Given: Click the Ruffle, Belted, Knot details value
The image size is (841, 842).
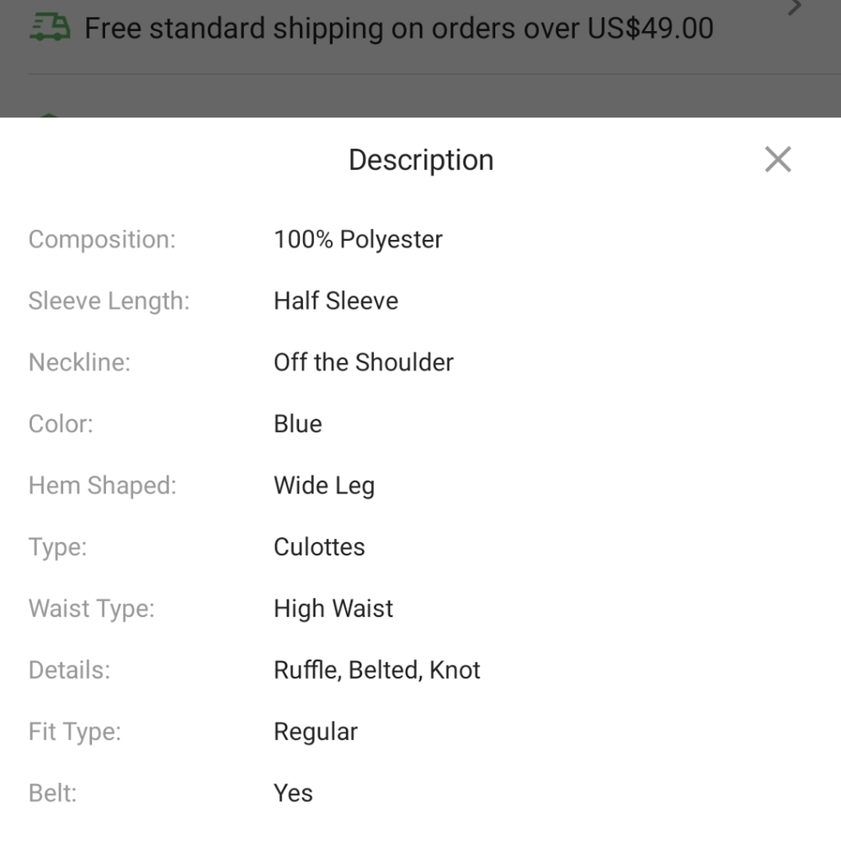Looking at the screenshot, I should click(376, 670).
